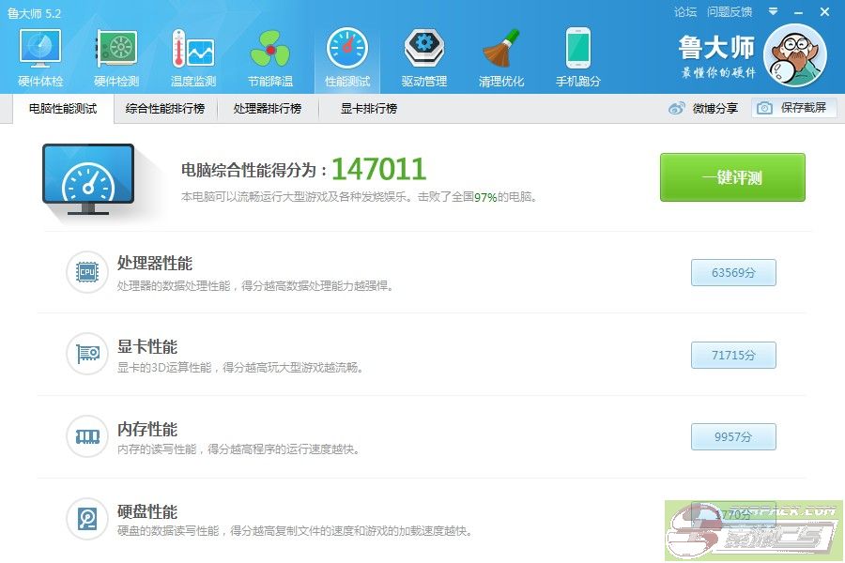The height and width of the screenshot is (563, 845).
Task: Click the 鲁大师 mascot avatar
Action: click(795, 55)
